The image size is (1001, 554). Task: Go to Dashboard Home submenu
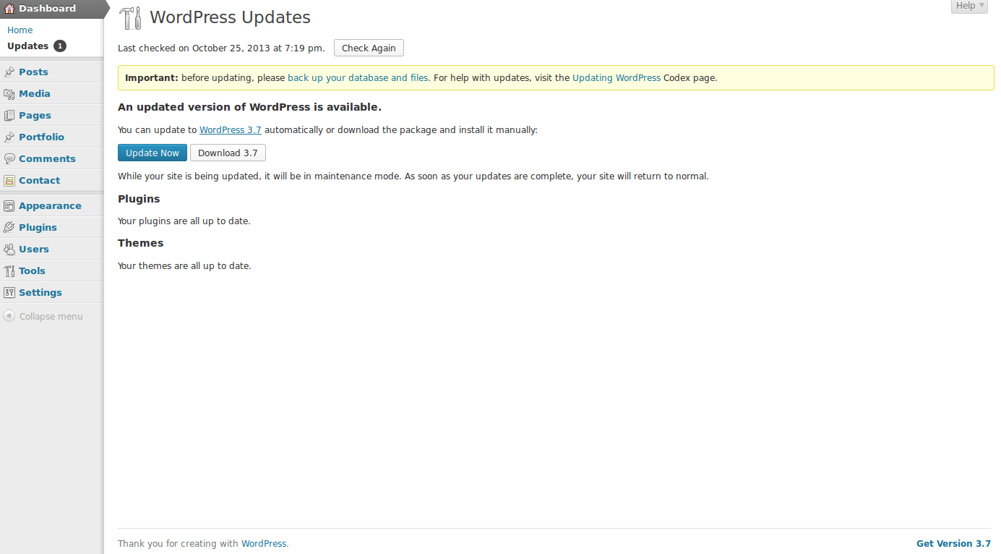coord(20,30)
